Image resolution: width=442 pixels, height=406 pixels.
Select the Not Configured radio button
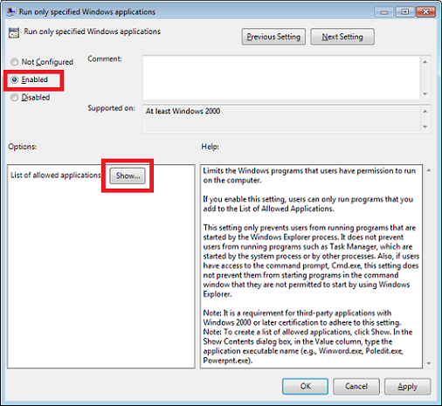tap(14, 62)
